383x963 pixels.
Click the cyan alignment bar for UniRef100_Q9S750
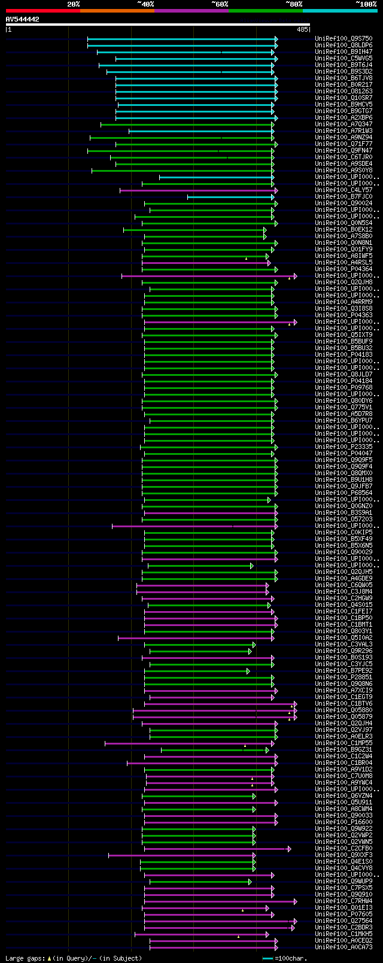(x=183, y=39)
